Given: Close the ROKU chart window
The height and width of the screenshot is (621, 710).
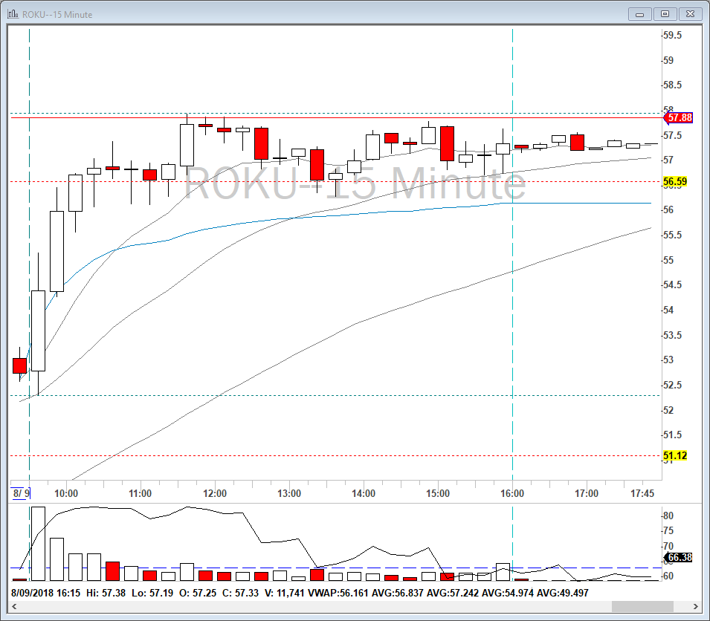Looking at the screenshot, I should [x=690, y=14].
